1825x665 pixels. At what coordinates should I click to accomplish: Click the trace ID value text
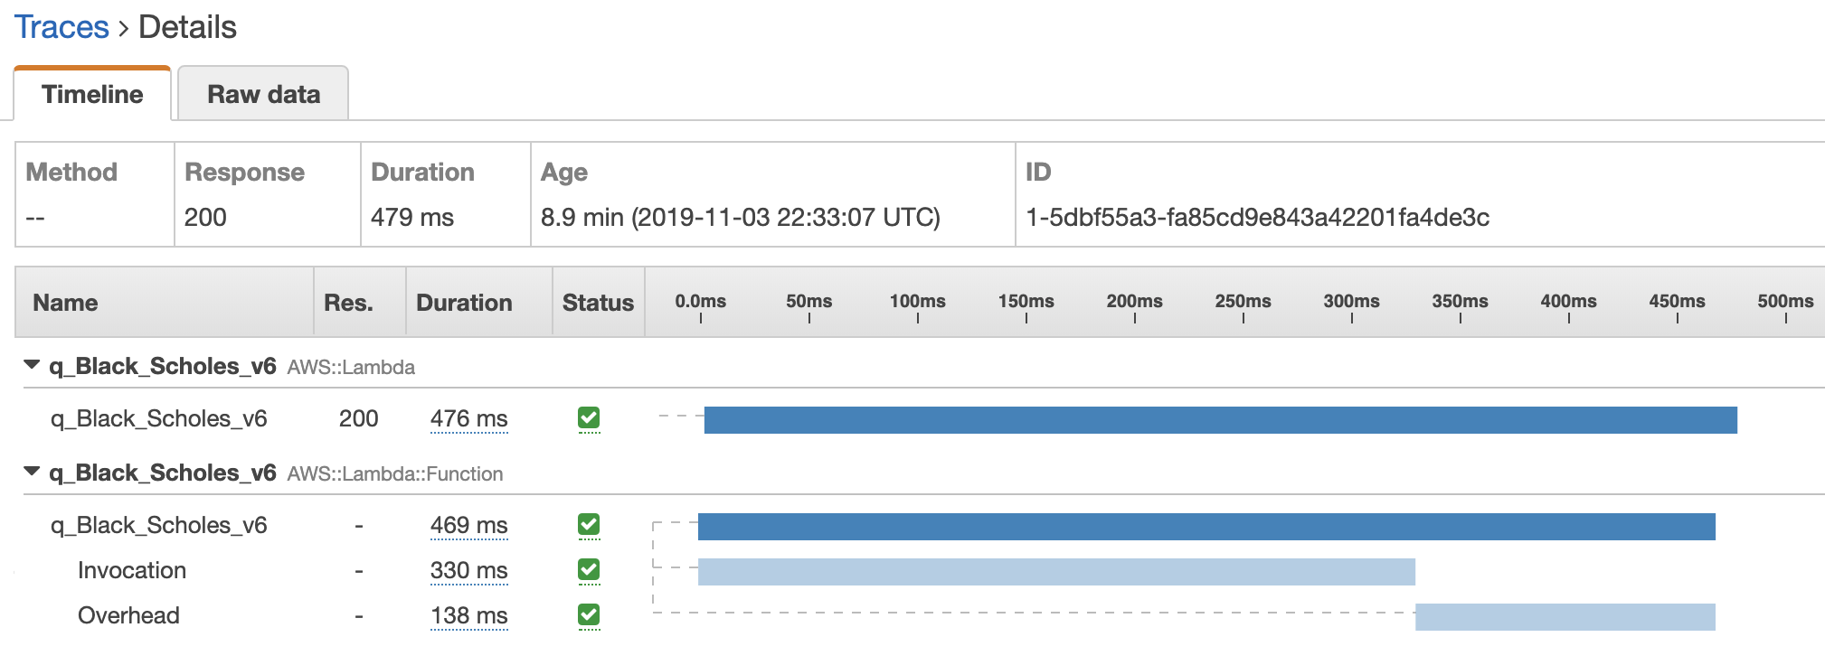coord(1257,218)
